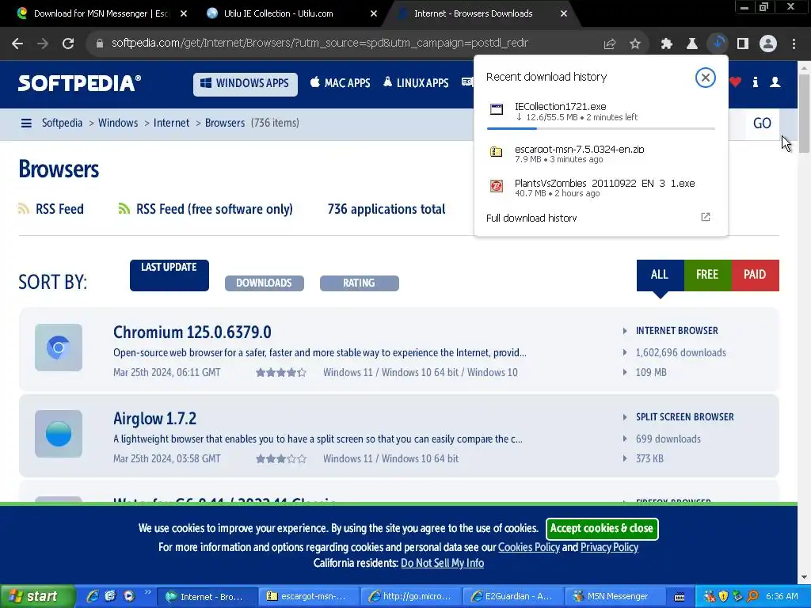
Task: Click the Chromium star rating
Action: click(x=281, y=373)
